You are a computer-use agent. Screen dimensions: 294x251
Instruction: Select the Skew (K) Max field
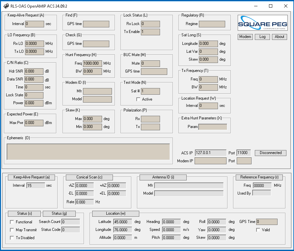pyautogui.click(x=93, y=119)
